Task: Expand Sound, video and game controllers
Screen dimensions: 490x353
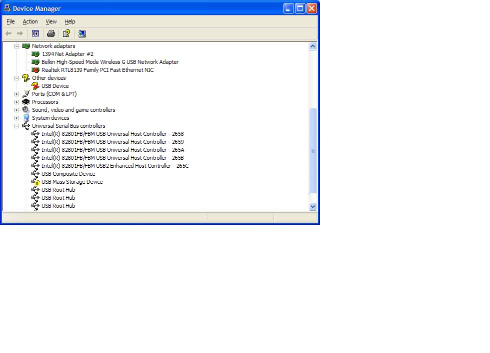Action: 16,110
